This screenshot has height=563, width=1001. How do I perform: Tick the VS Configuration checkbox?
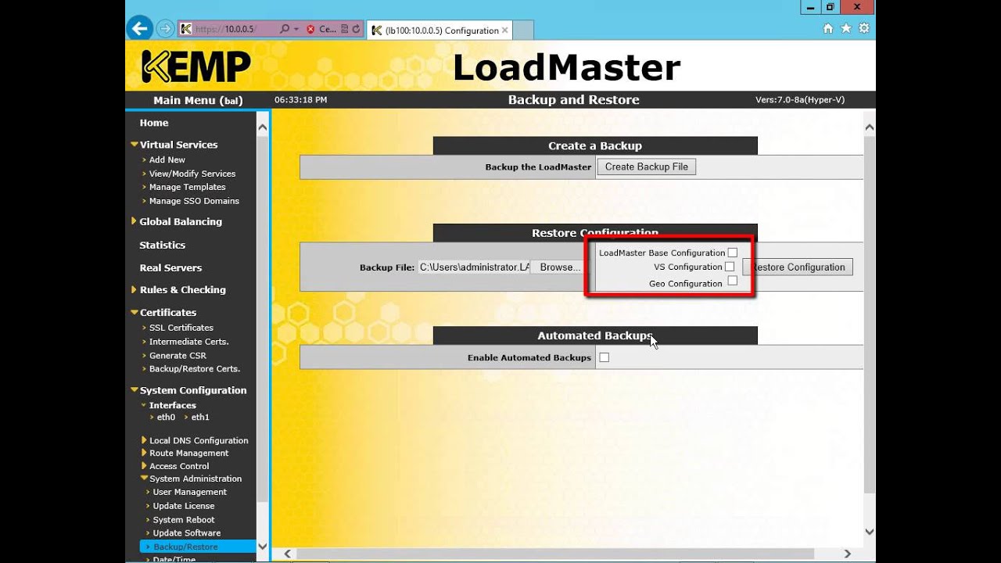(x=730, y=267)
